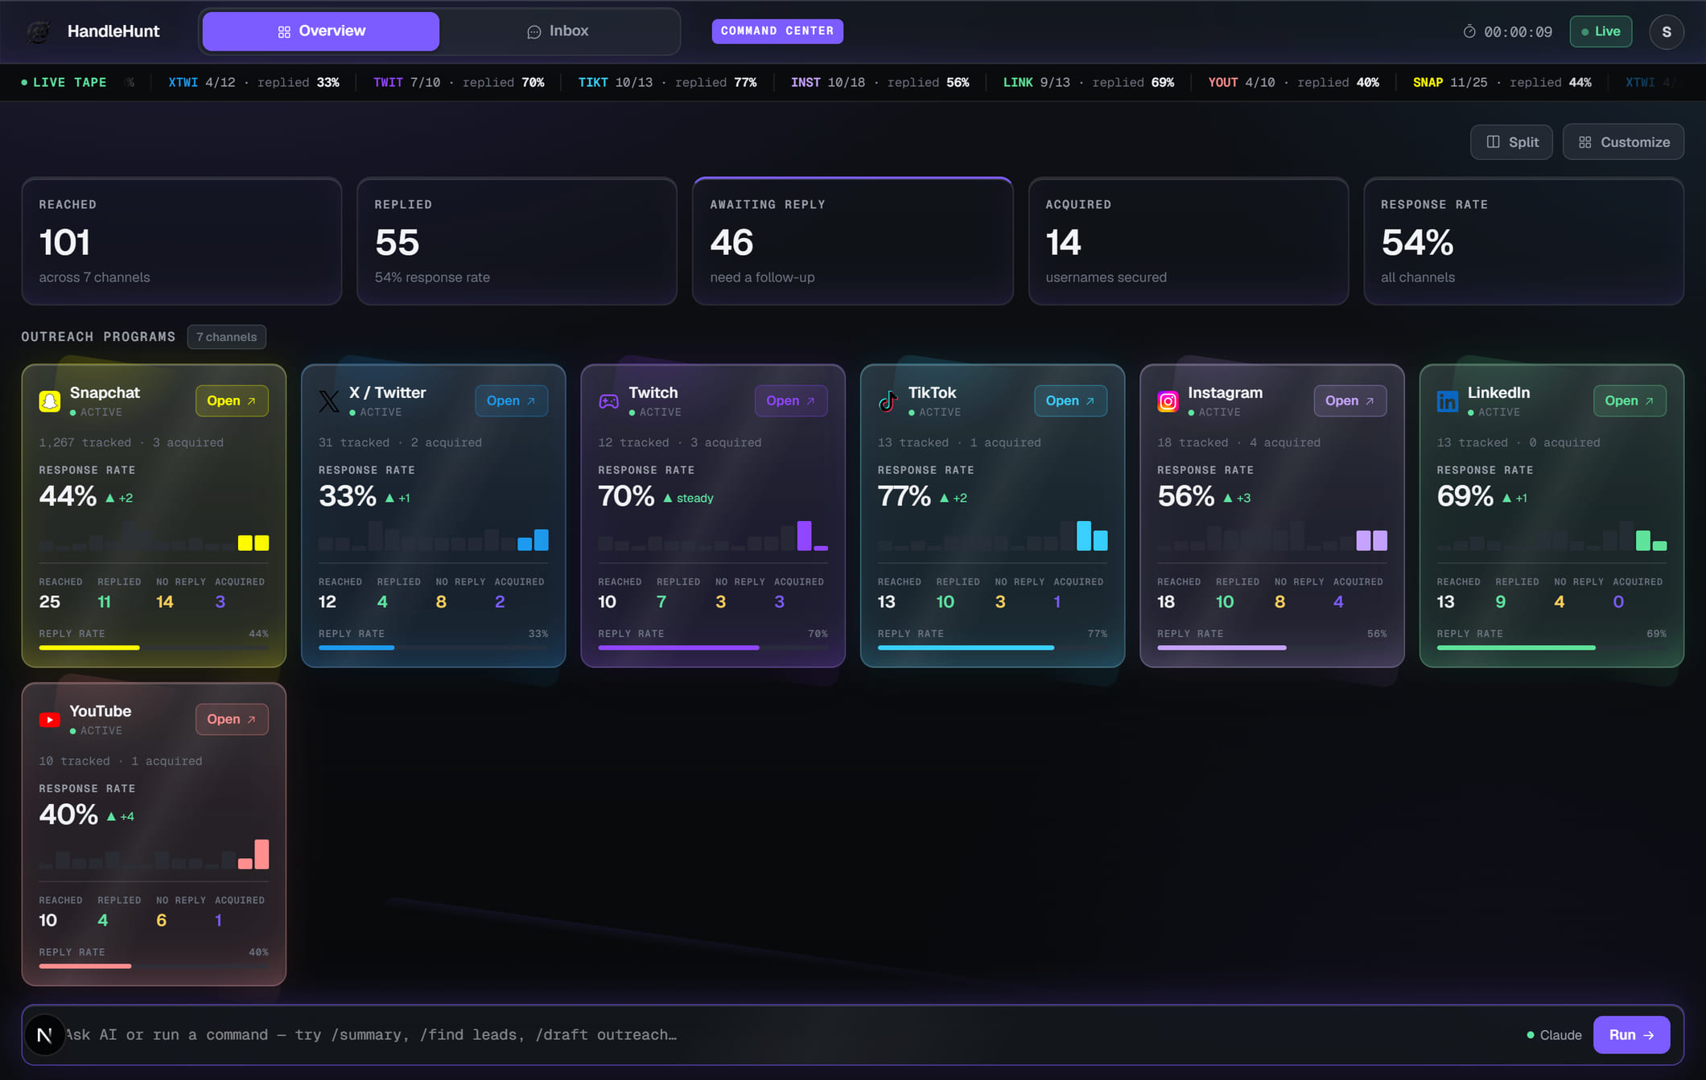
Task: Select the Response Rate stat card
Action: pos(1523,241)
